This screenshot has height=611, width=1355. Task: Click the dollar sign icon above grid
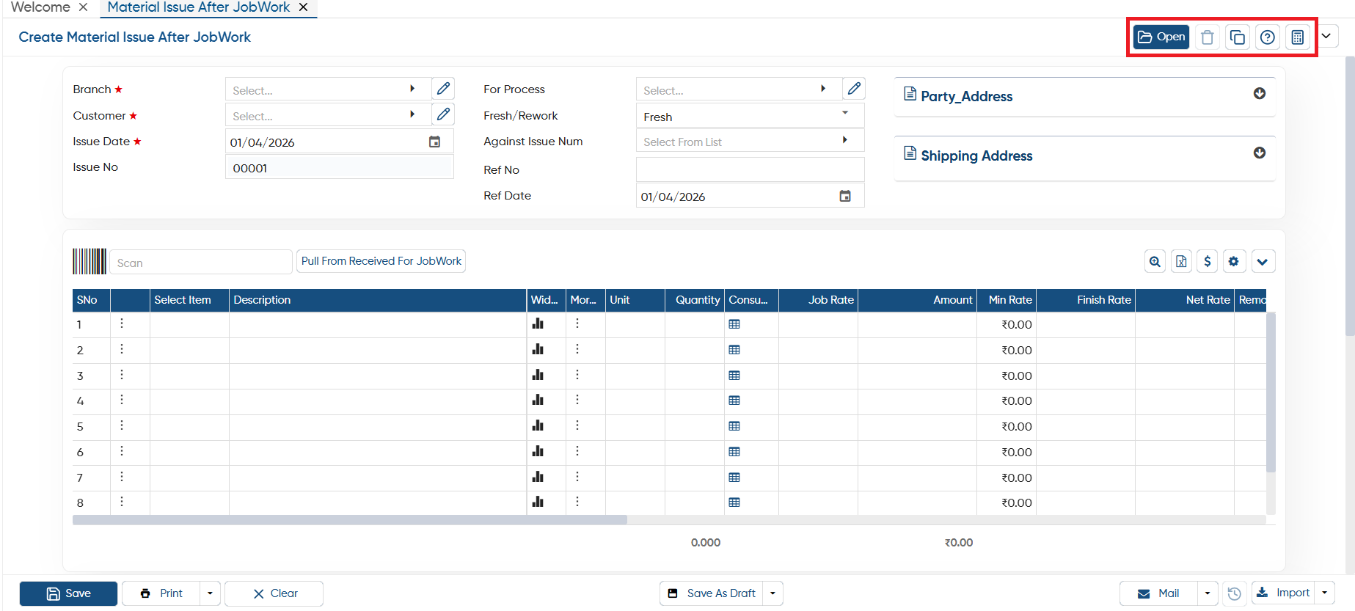coord(1208,262)
